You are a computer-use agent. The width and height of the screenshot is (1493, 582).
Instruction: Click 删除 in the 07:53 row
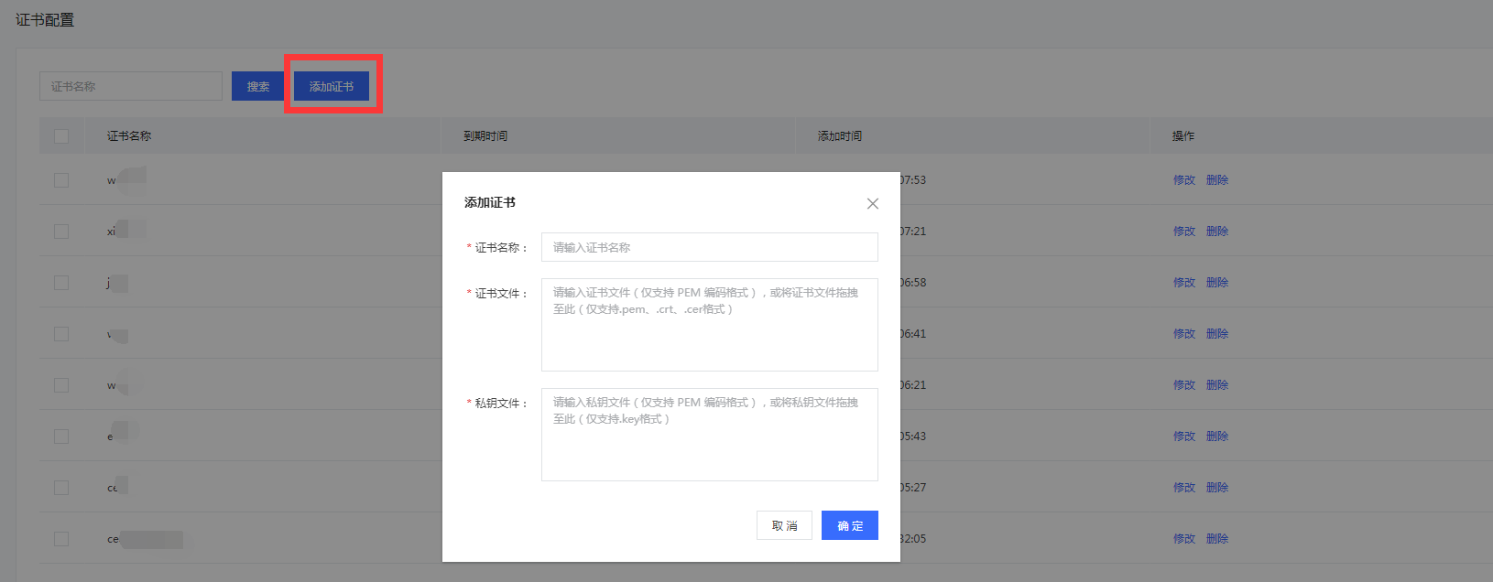point(1217,180)
